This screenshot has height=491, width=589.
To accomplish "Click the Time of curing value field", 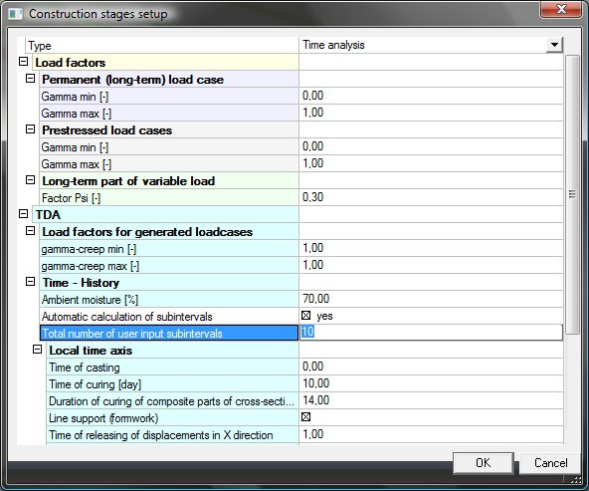I will tap(431, 383).
